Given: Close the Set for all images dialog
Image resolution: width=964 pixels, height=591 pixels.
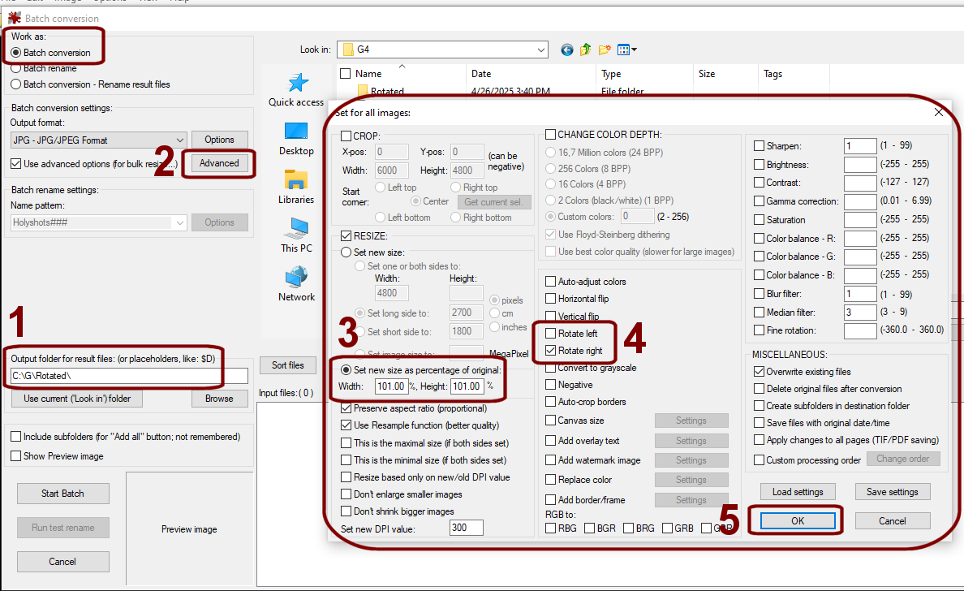Looking at the screenshot, I should tap(938, 112).
